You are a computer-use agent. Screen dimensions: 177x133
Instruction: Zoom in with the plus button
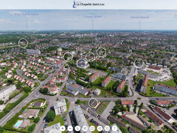[63, 128]
